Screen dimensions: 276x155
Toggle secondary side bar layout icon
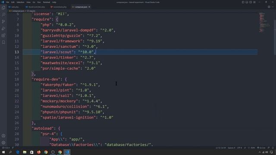(x=251, y=2)
